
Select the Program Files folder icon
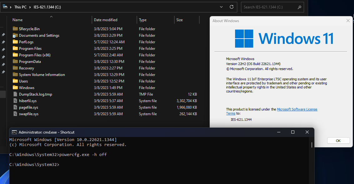pyautogui.click(x=15, y=48)
